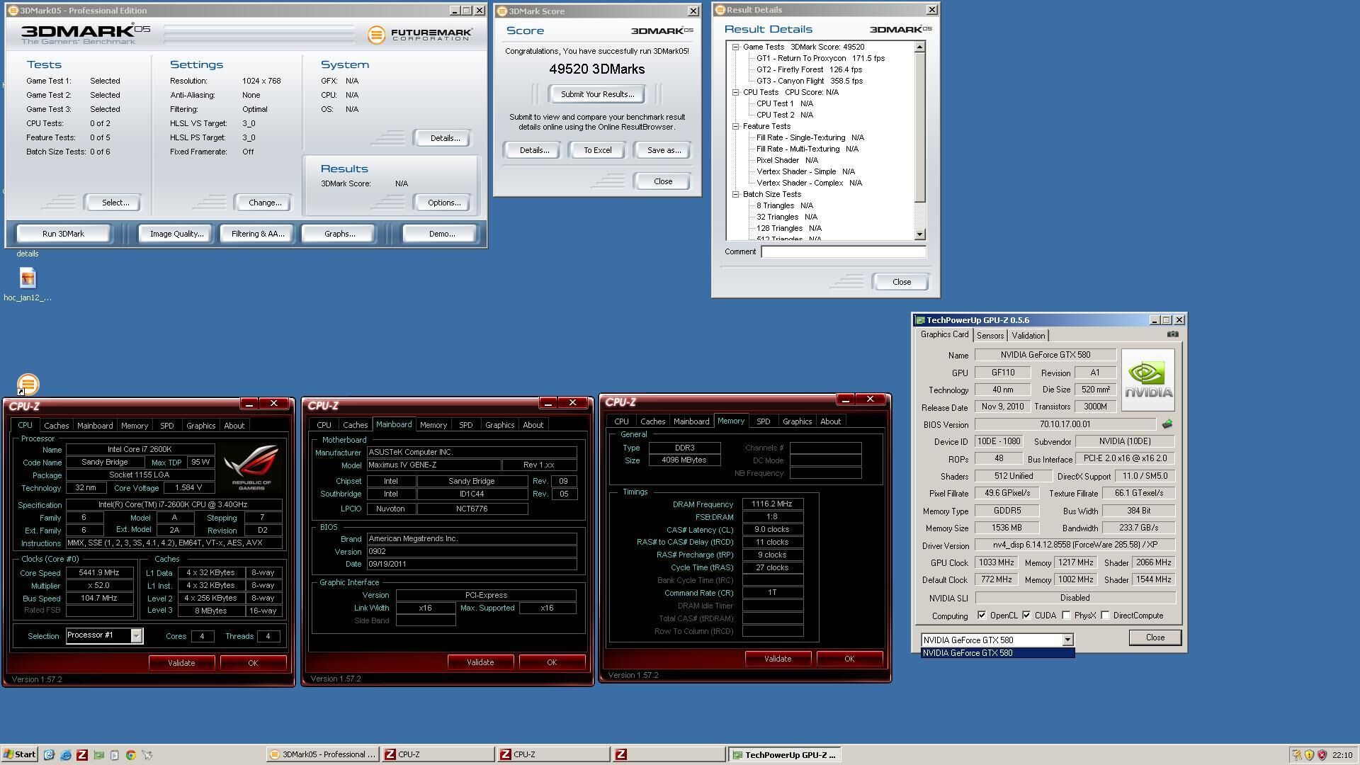The width and height of the screenshot is (1360, 765).
Task: Click Submit Your Results button
Action: point(596,94)
